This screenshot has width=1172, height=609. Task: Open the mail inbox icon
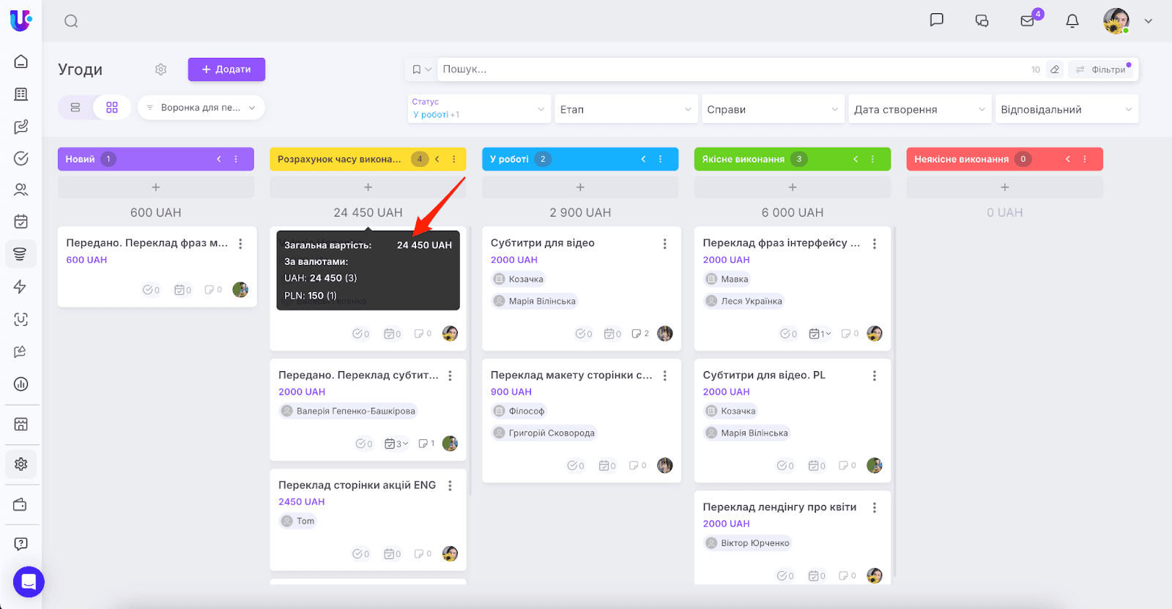(1027, 20)
